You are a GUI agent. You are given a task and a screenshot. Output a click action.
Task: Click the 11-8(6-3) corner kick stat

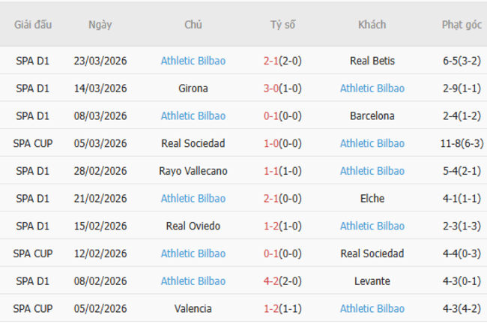tap(462, 143)
